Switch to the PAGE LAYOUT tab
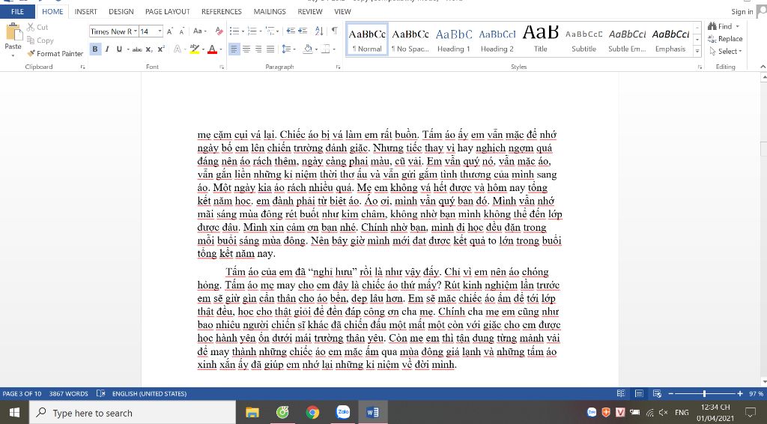 [x=167, y=12]
